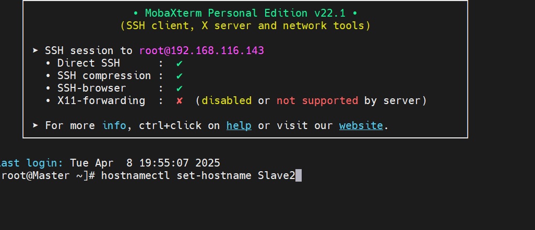Image resolution: width=535 pixels, height=230 pixels.
Task: Click the Slave2 hostname text
Action: point(276,176)
